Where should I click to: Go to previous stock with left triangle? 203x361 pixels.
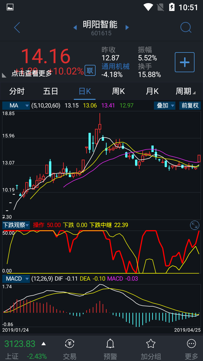click(75, 27)
